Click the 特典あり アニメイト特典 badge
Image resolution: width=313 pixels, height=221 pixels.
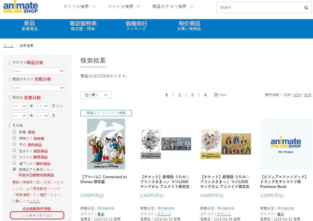point(106,113)
